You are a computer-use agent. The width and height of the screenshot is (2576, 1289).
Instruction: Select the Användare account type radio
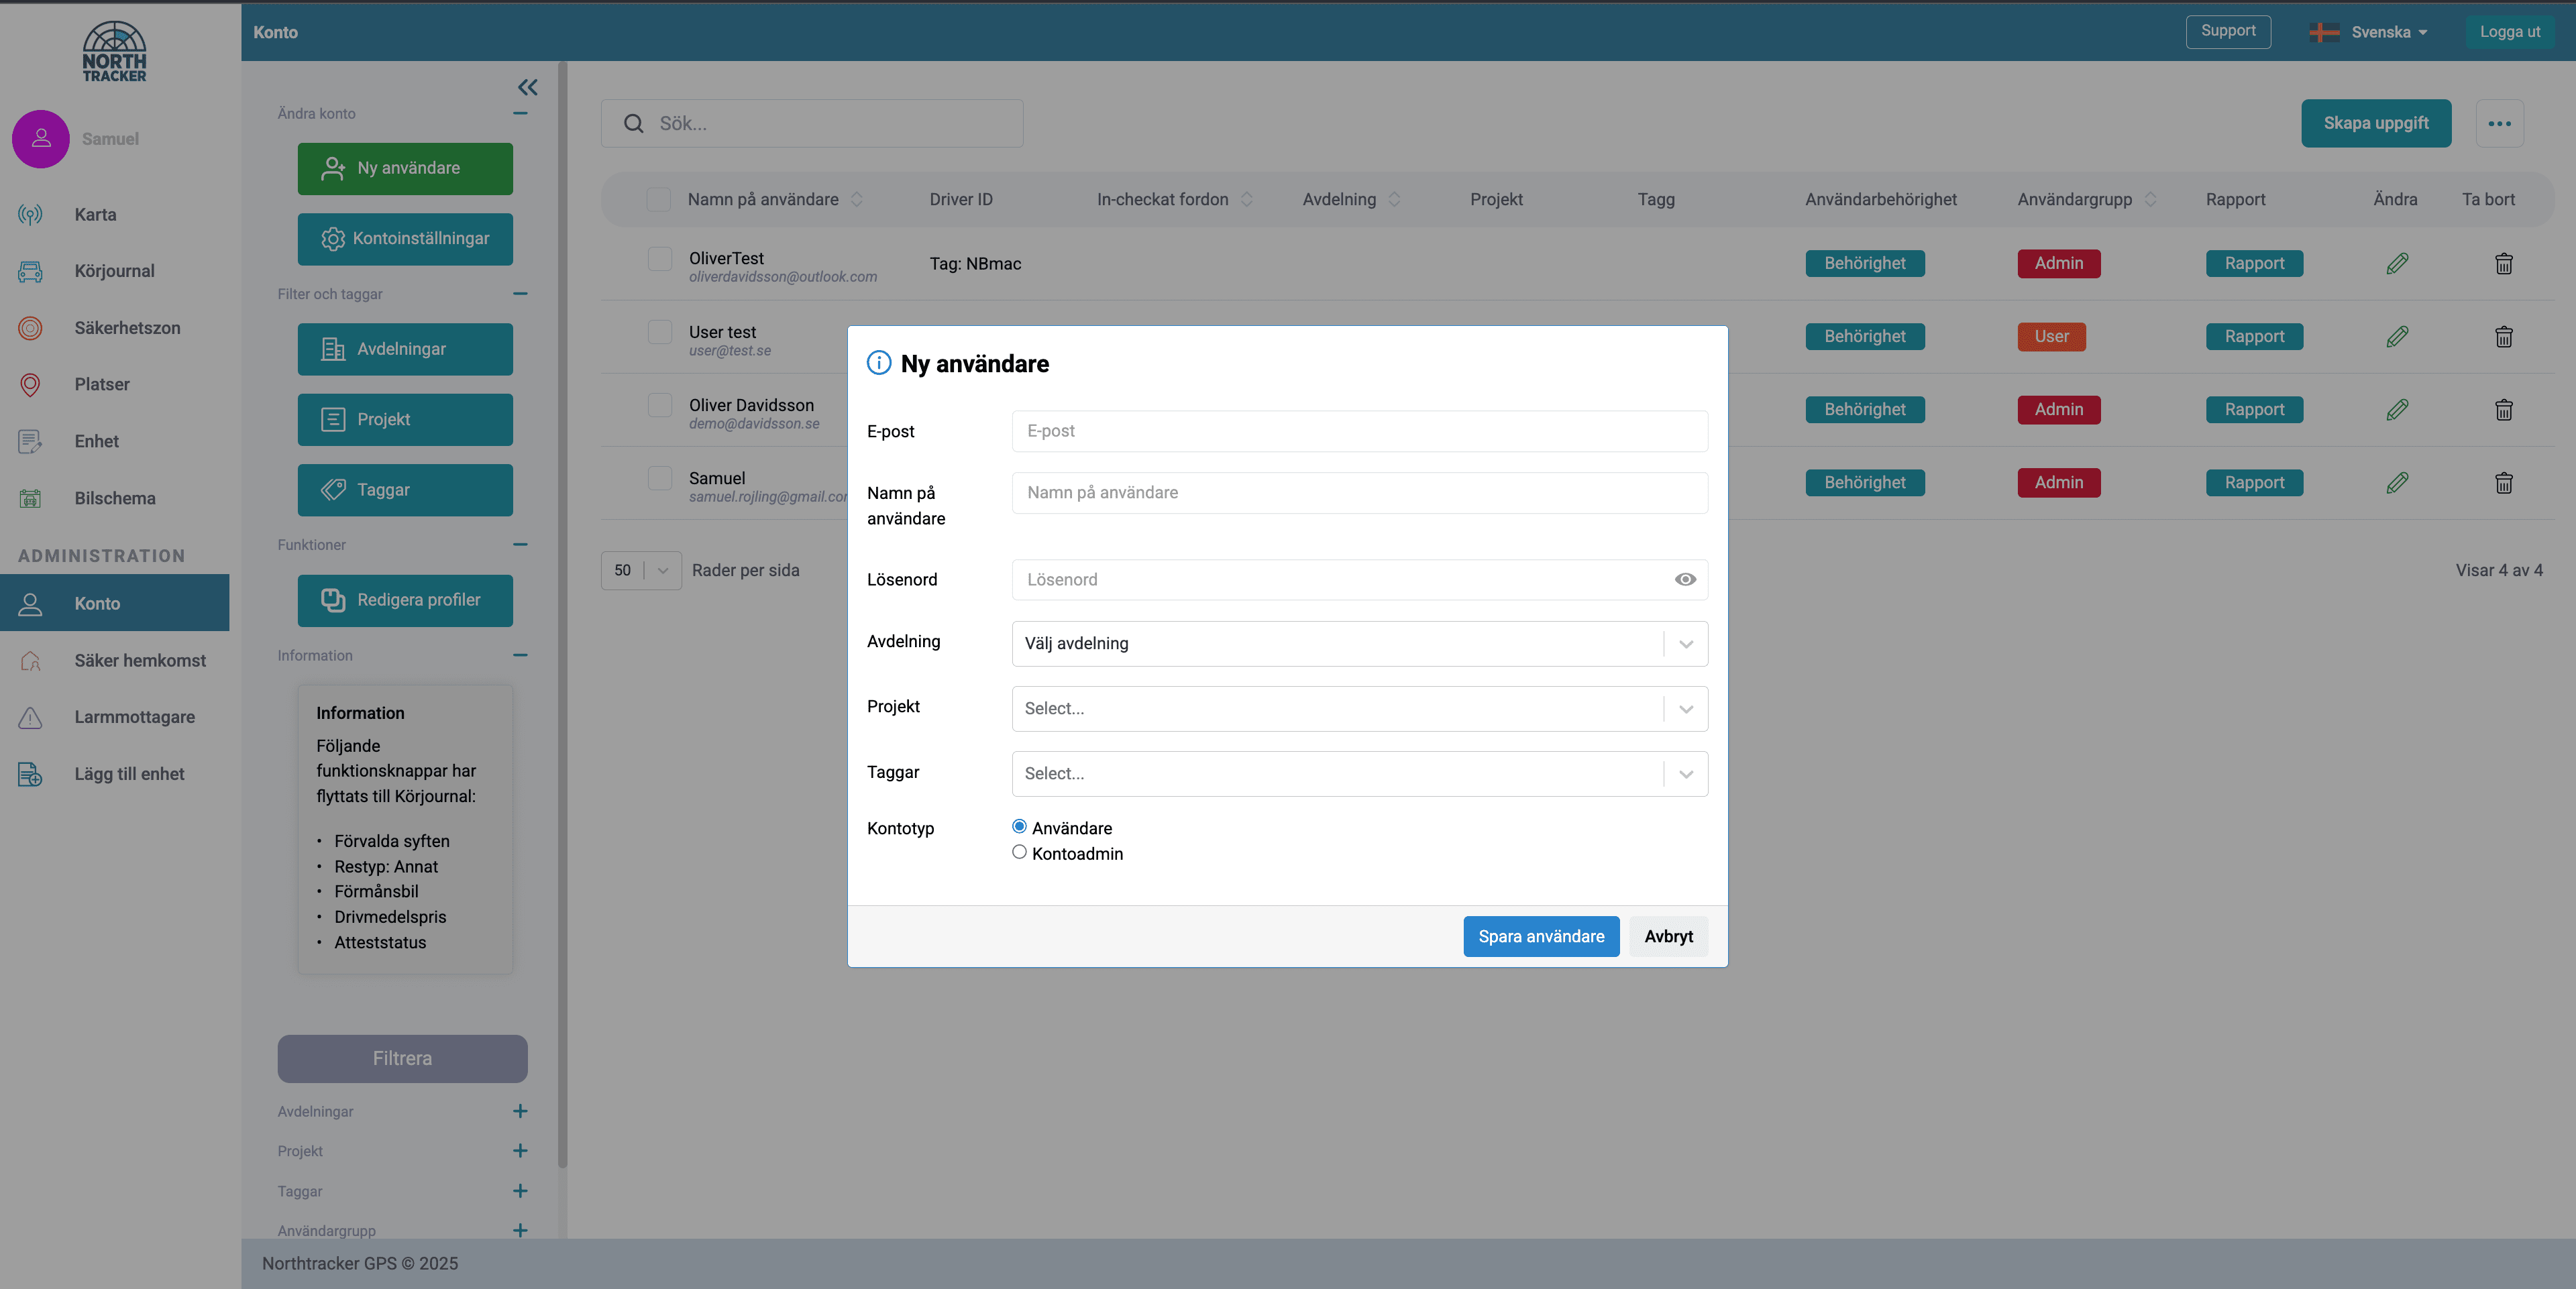[1019, 826]
